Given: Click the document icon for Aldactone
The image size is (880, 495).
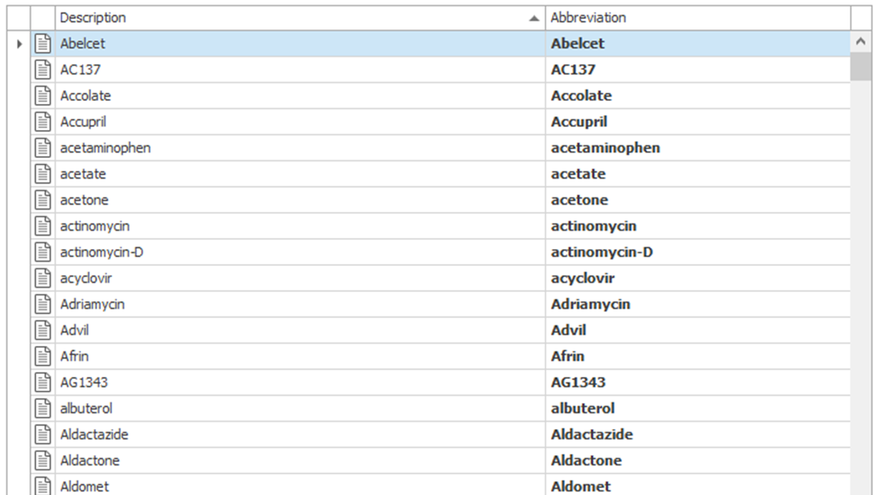Looking at the screenshot, I should click(43, 461).
